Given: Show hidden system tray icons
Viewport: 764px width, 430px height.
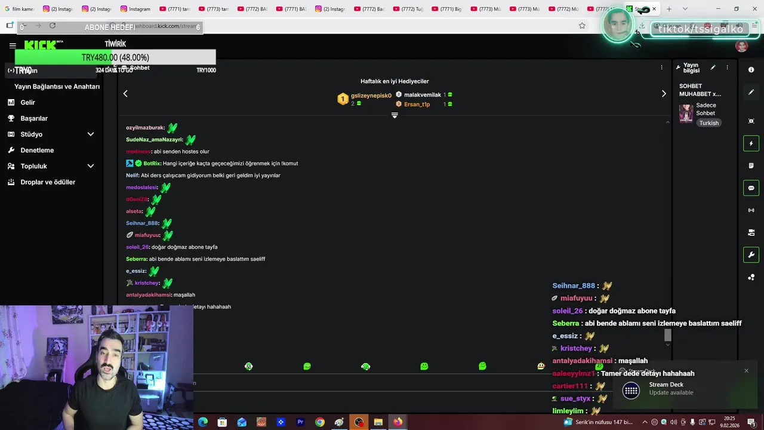Looking at the screenshot, I should (645, 422).
